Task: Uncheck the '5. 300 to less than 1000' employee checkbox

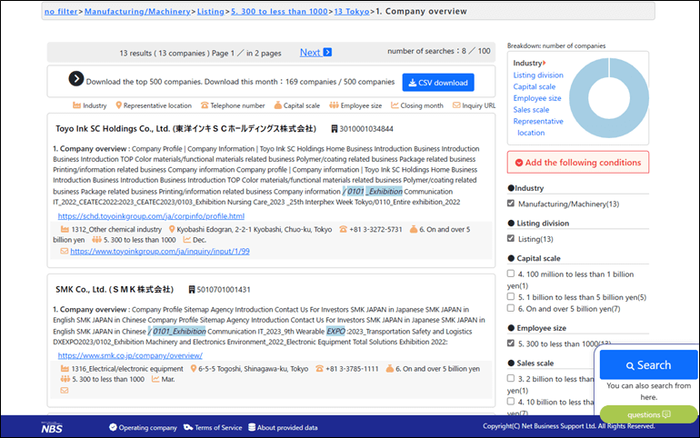Action: point(511,343)
